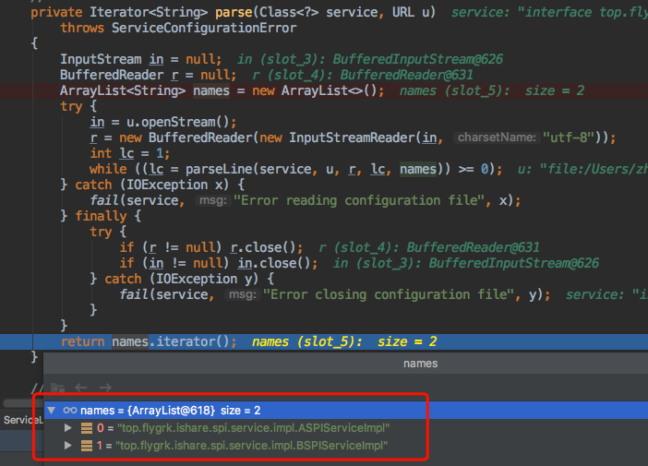This screenshot has width=648, height=466.
Task: Click the forward arrow in names popup
Action: click(x=105, y=388)
